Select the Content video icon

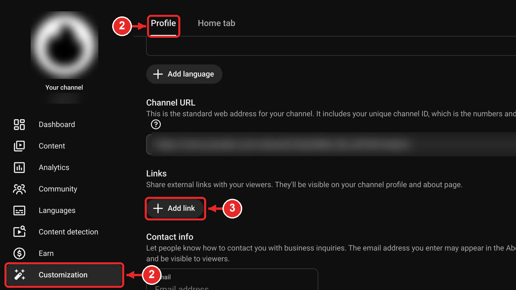pyautogui.click(x=19, y=146)
